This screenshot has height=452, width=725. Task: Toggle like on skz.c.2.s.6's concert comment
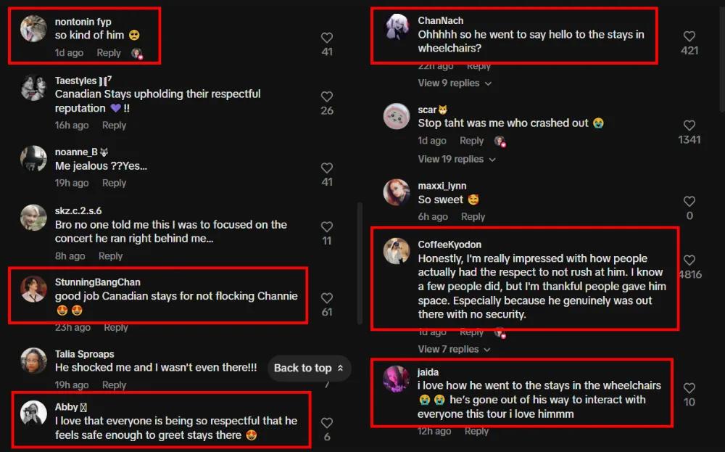tap(327, 226)
